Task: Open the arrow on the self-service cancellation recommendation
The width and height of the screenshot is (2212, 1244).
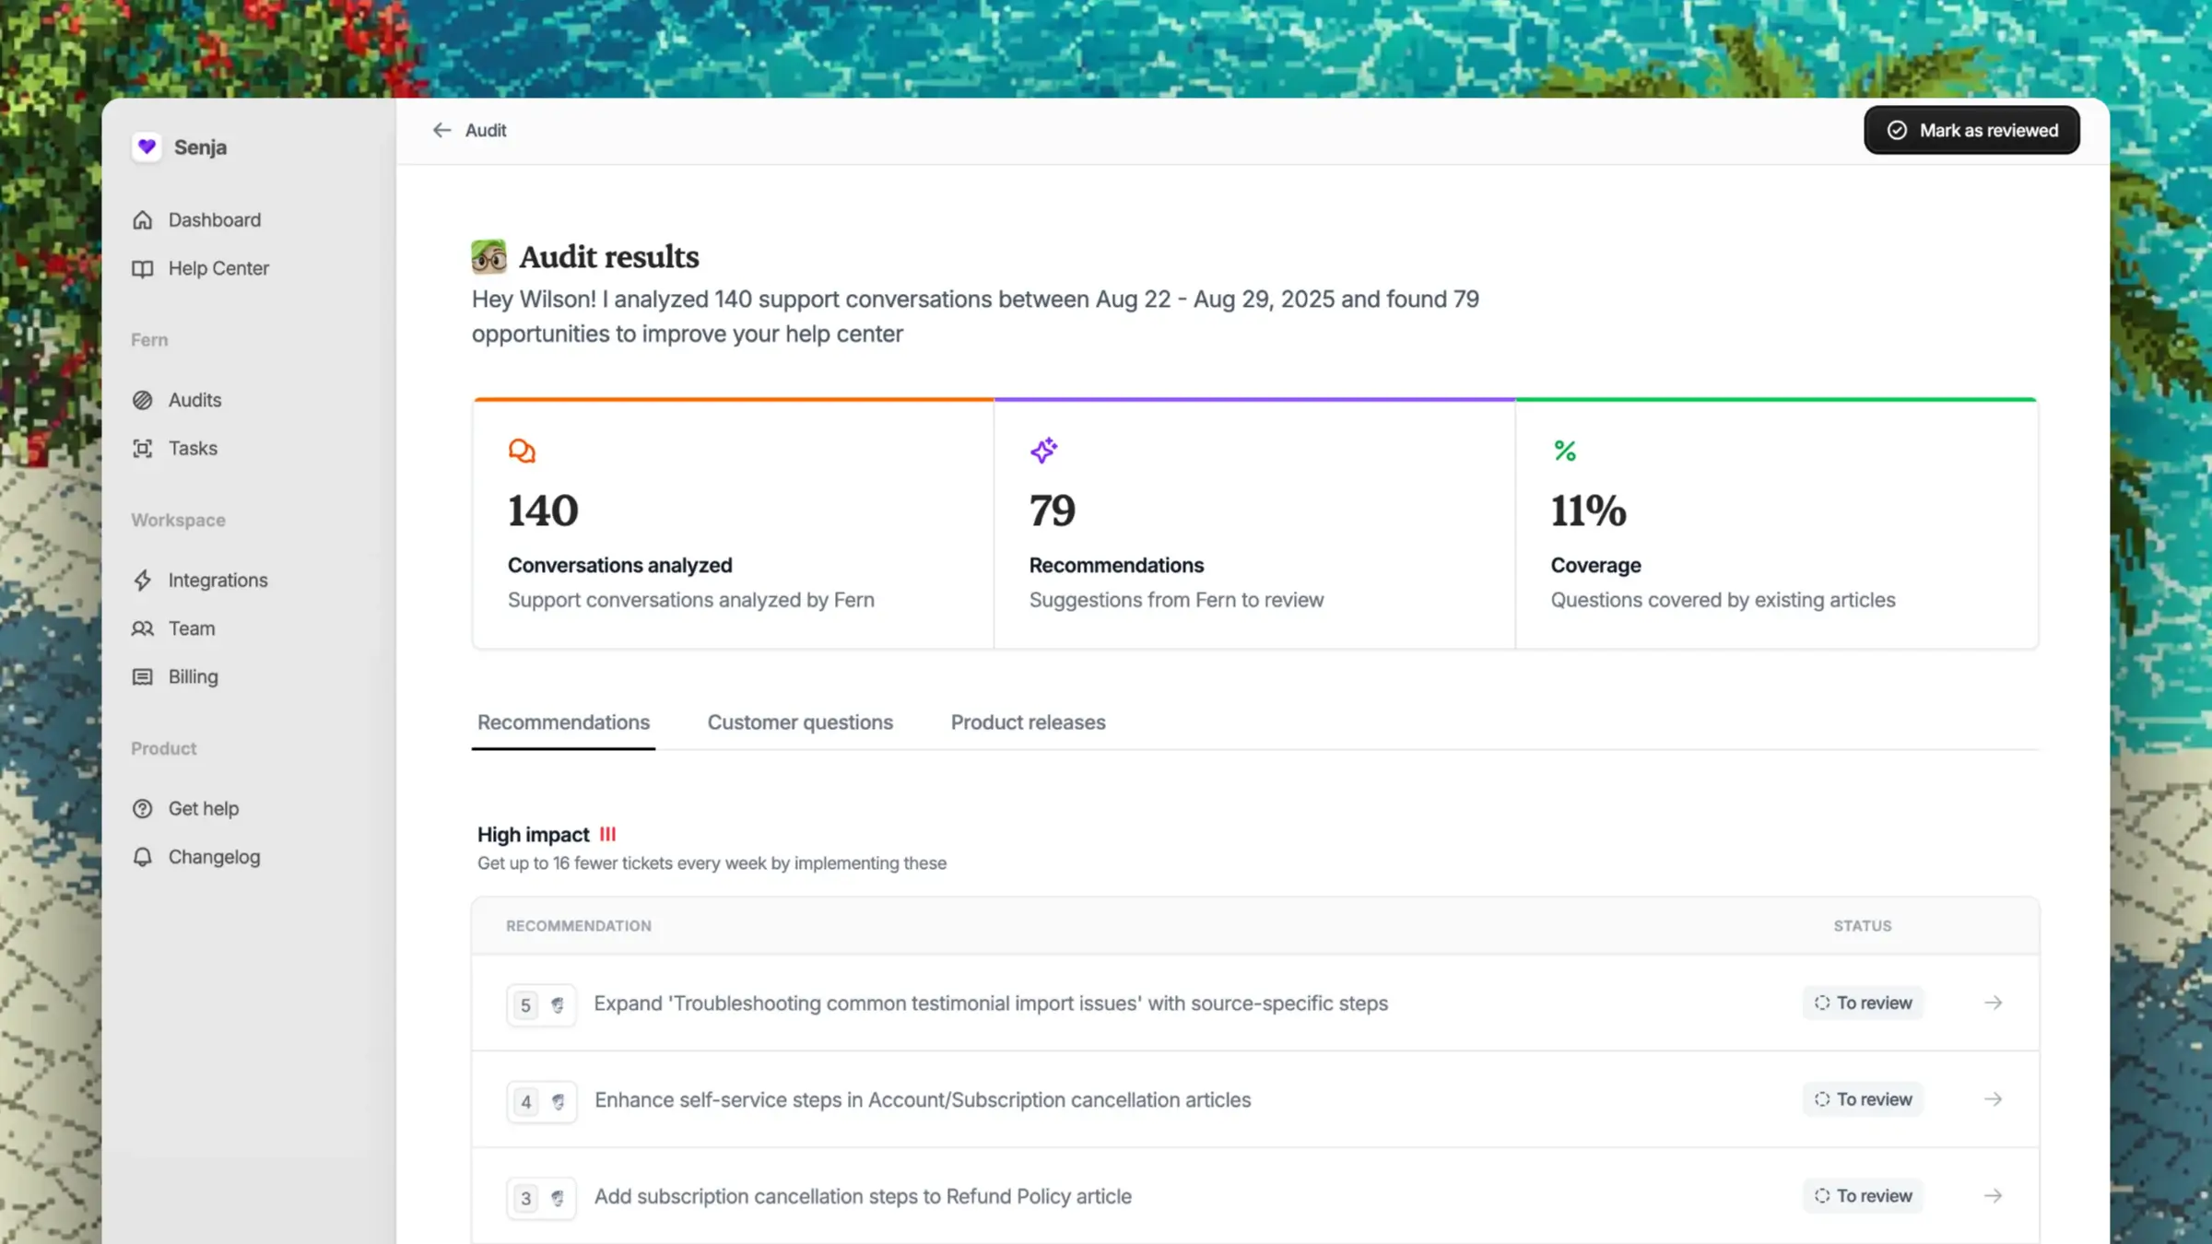Action: (x=1994, y=1098)
